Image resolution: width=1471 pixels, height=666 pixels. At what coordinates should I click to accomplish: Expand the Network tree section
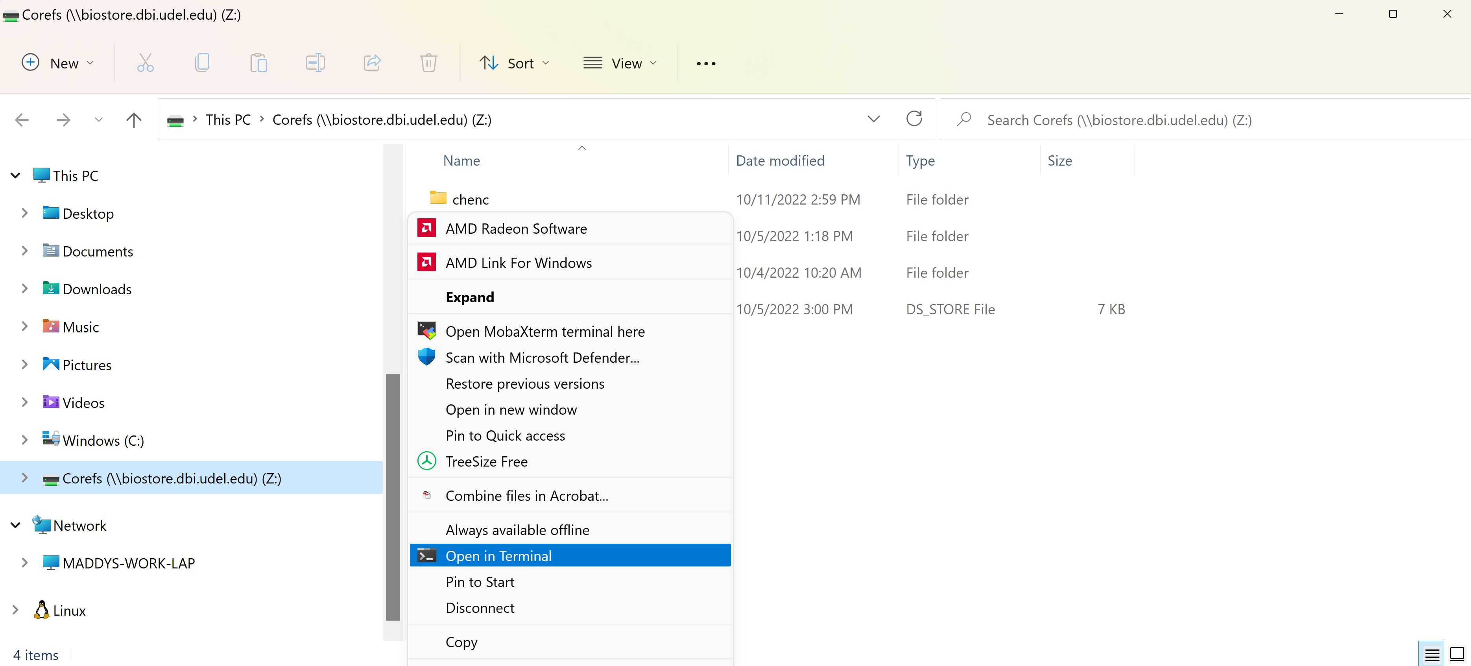pos(15,525)
